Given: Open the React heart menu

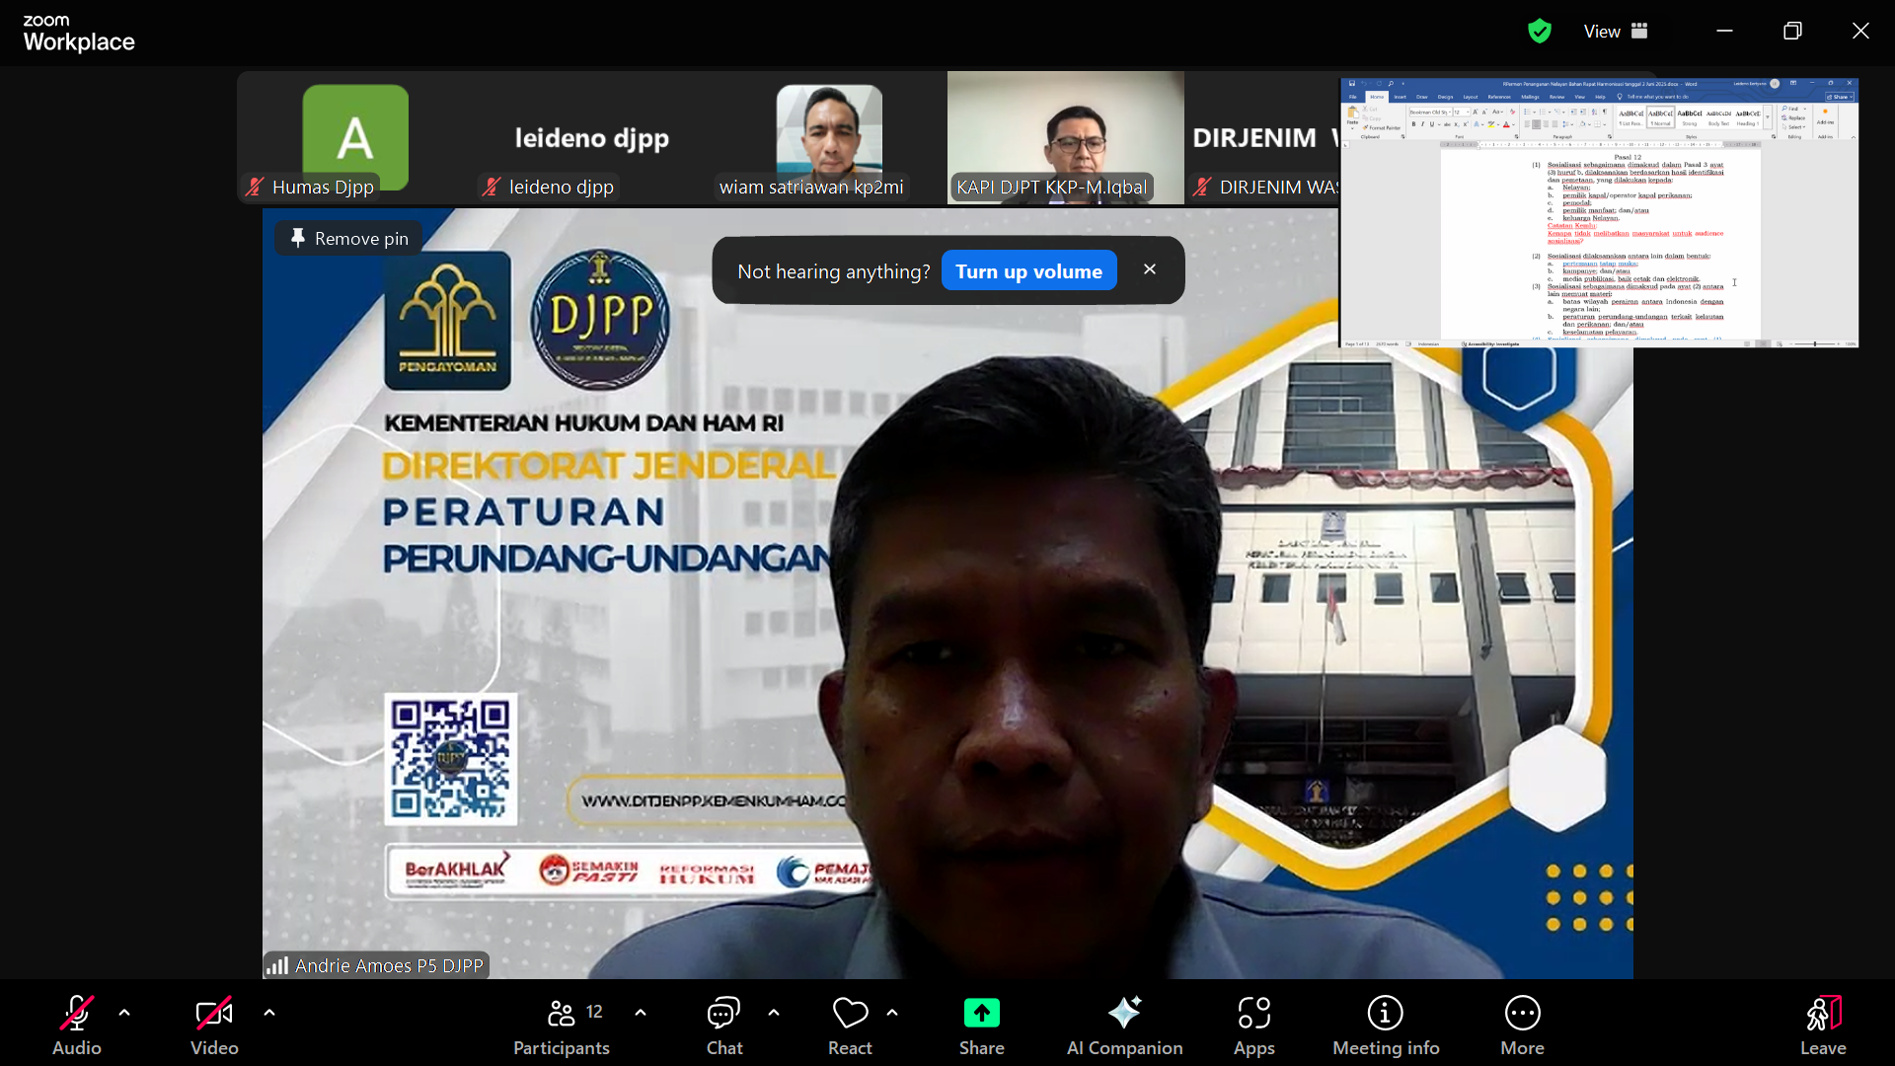Looking at the screenshot, I should 850,1025.
